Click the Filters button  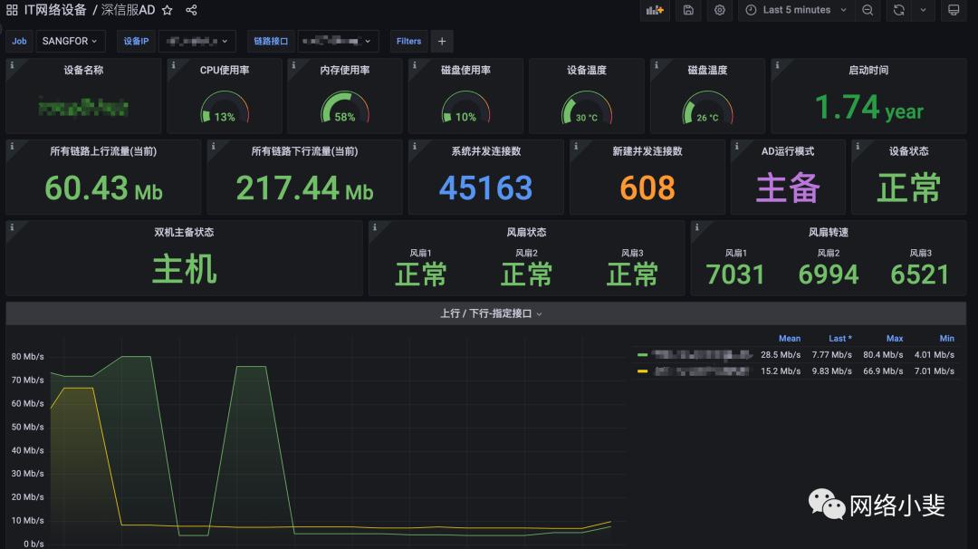(x=408, y=41)
